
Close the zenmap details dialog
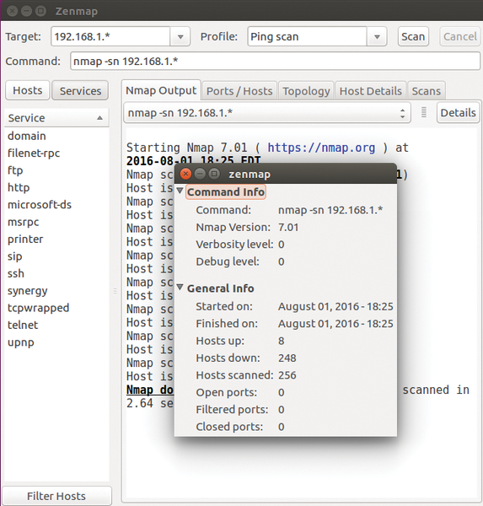(185, 174)
